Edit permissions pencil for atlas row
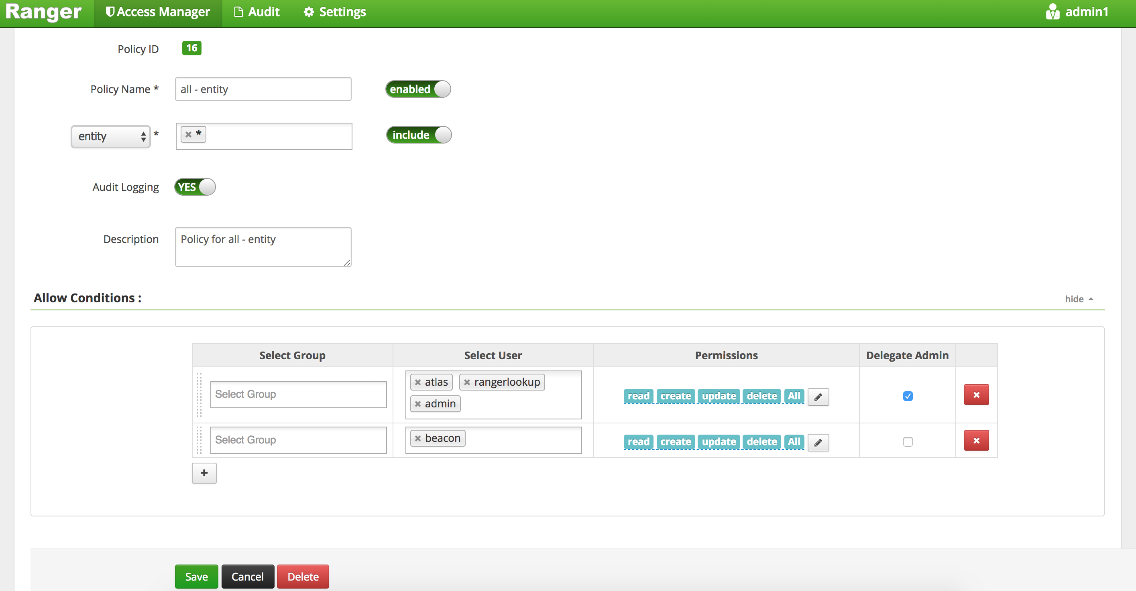This screenshot has width=1136, height=591. 818,397
